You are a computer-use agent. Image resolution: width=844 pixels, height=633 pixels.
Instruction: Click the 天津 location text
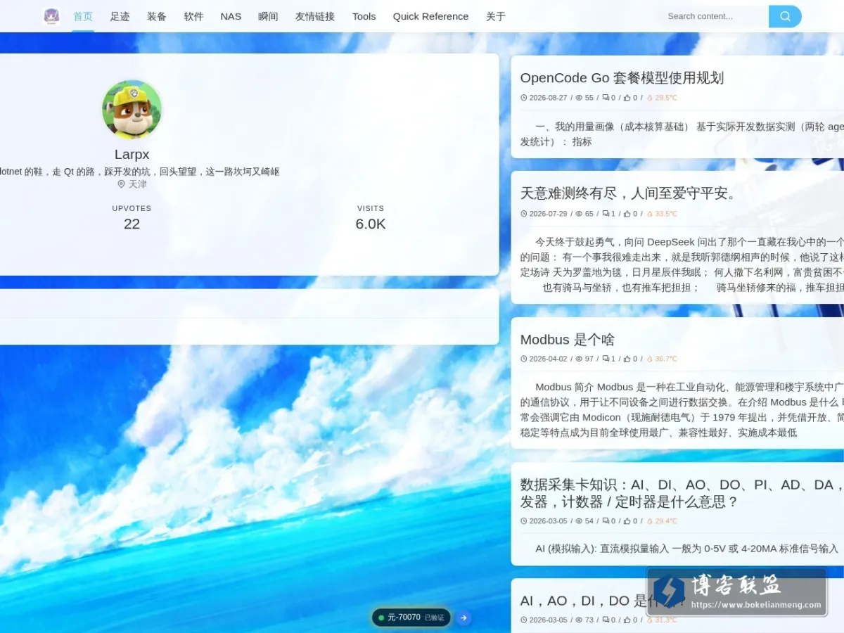(138, 184)
